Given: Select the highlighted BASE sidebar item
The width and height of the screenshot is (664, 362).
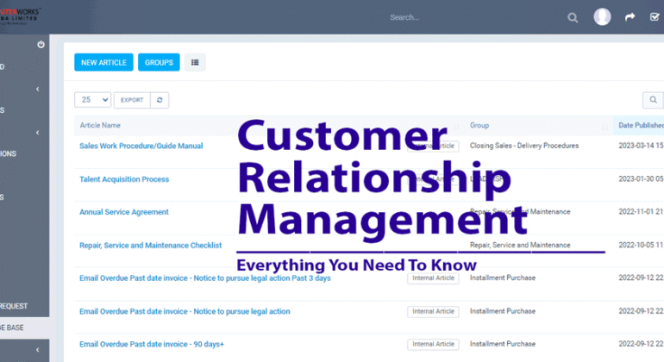Looking at the screenshot, I should pos(24,328).
